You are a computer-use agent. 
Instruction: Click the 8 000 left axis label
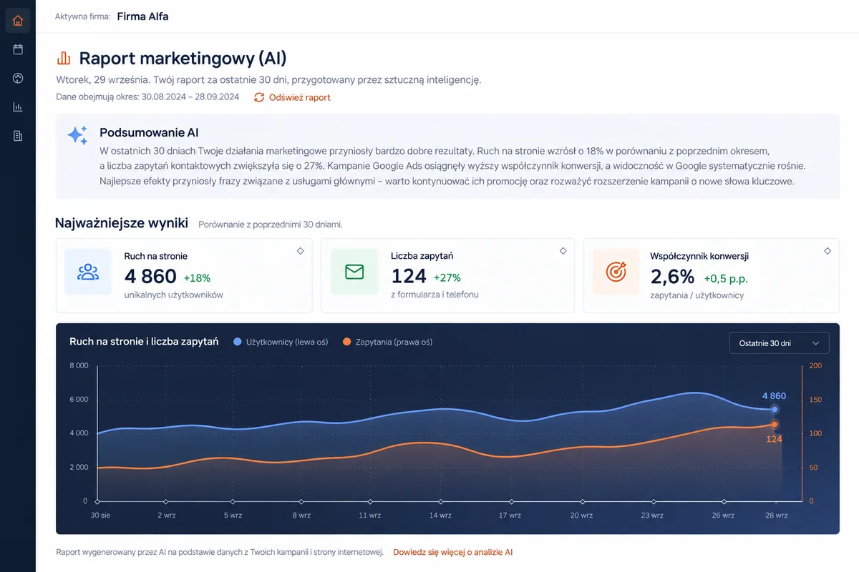[x=78, y=366]
